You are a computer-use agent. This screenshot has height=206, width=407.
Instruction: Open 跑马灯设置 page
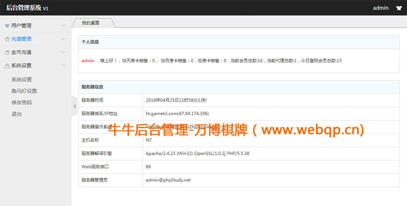click(x=24, y=91)
